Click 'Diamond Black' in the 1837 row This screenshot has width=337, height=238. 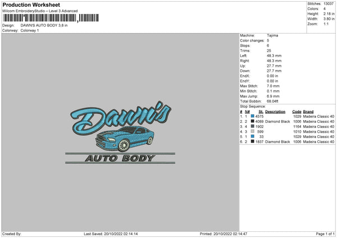[277, 142]
